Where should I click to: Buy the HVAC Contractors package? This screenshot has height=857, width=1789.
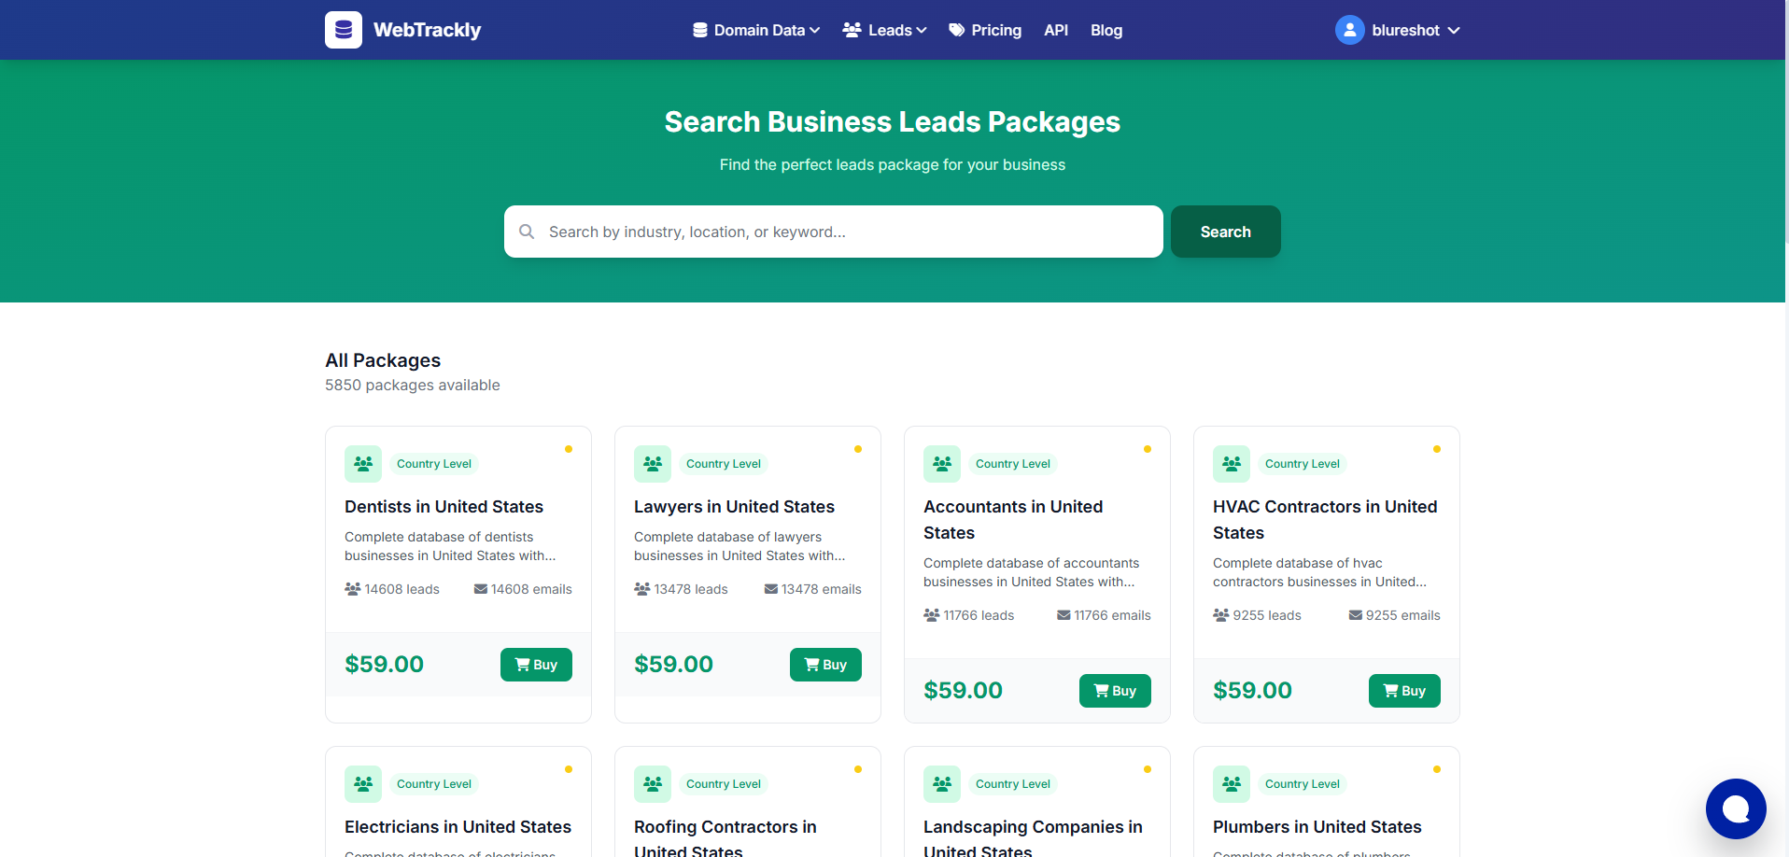(1404, 691)
